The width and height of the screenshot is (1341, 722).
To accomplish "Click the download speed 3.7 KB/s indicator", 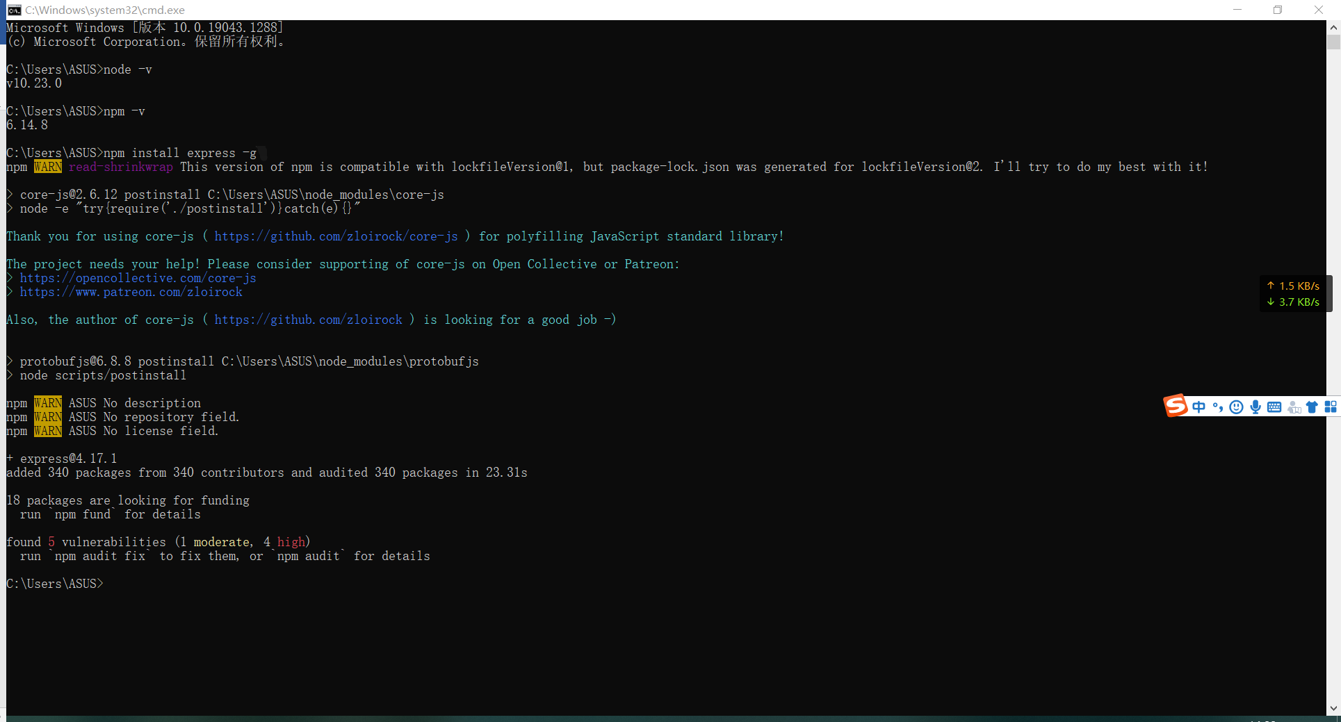I will tap(1293, 302).
